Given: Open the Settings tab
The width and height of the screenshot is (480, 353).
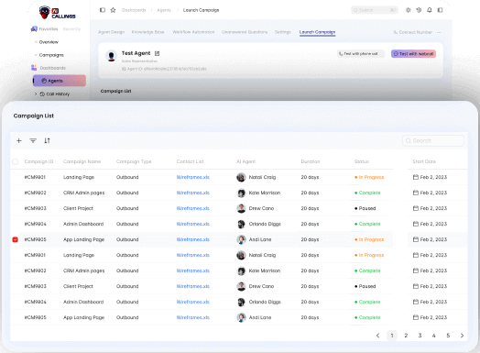Looking at the screenshot, I should point(283,32).
